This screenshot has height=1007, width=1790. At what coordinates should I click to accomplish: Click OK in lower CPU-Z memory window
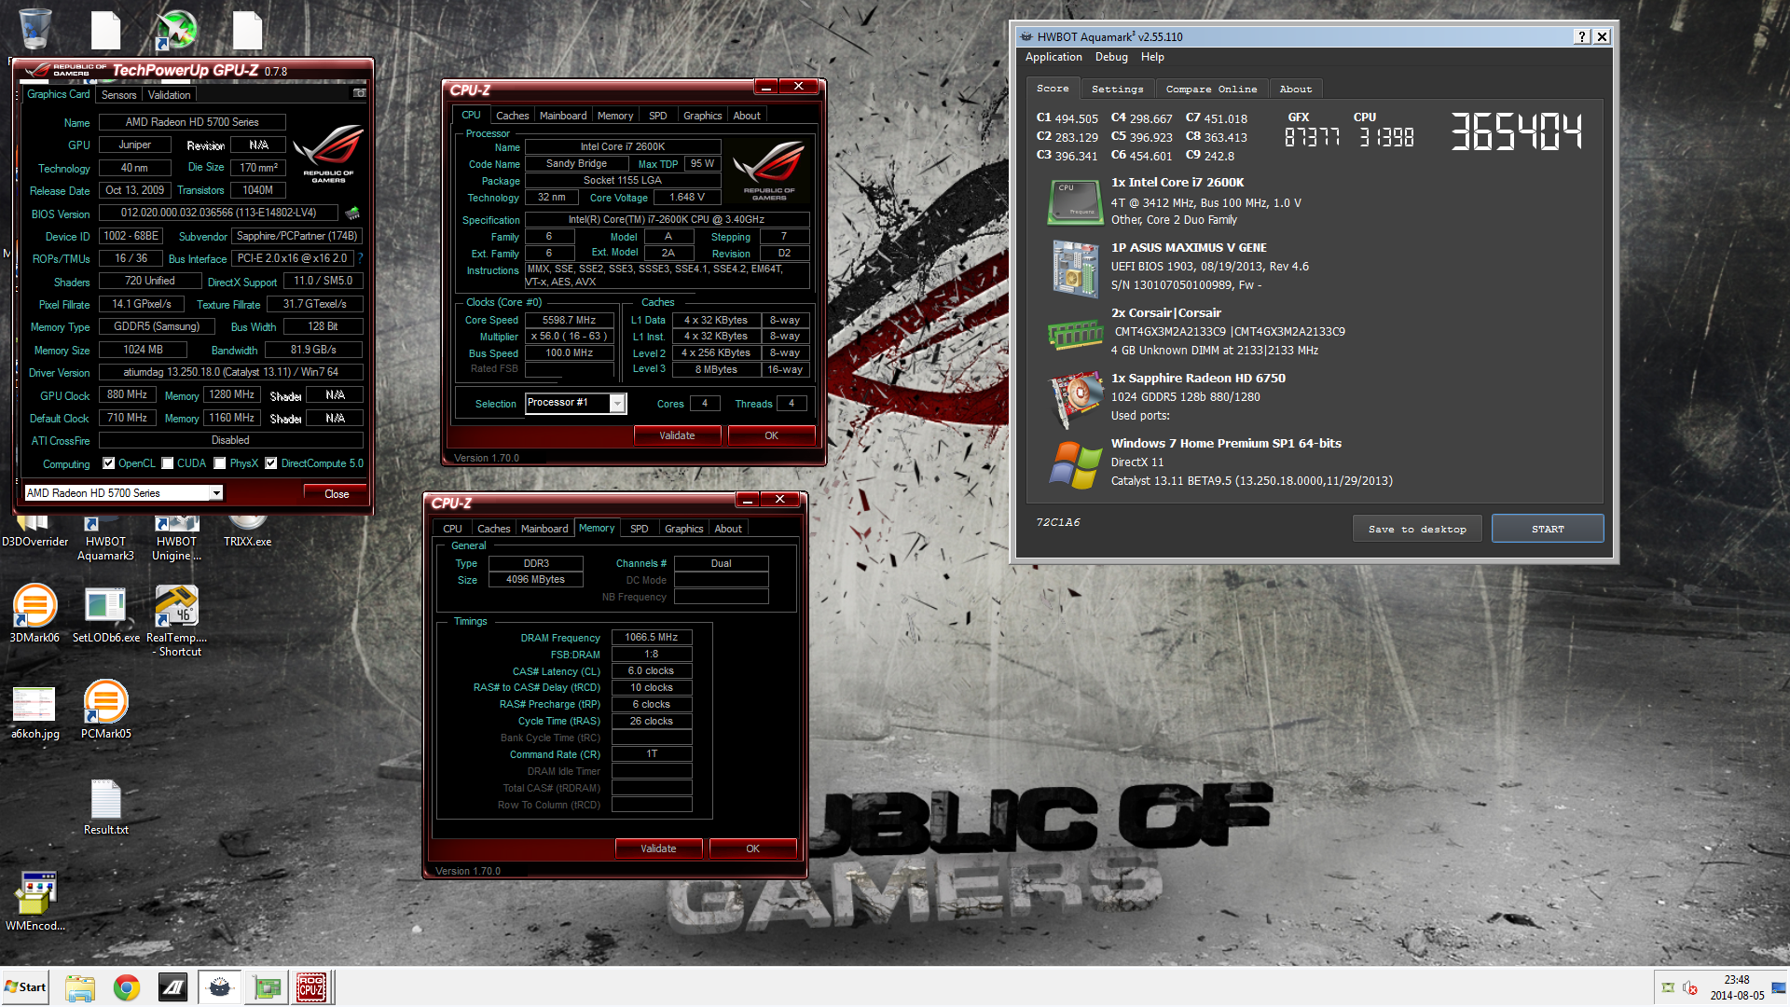(752, 848)
